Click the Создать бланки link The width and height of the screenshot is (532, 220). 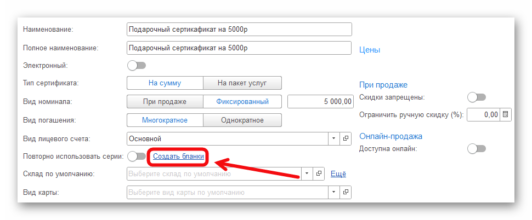[x=178, y=157]
